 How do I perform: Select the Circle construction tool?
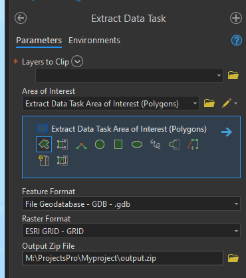click(x=100, y=144)
